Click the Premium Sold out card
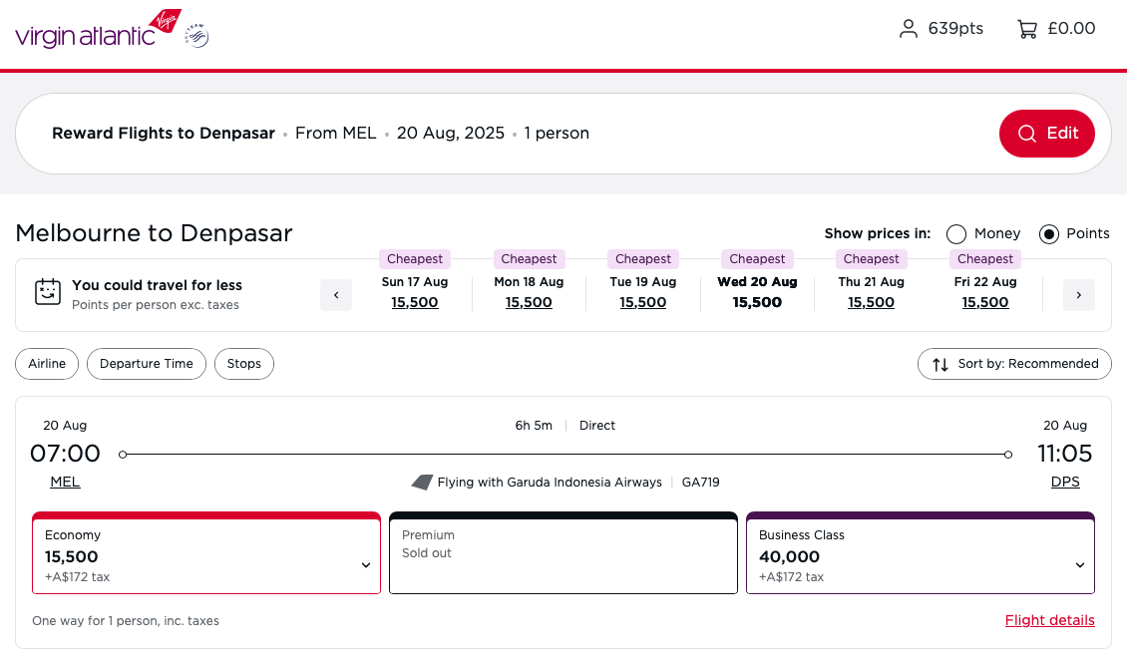Image resolution: width=1127 pixels, height=657 pixels. (563, 553)
